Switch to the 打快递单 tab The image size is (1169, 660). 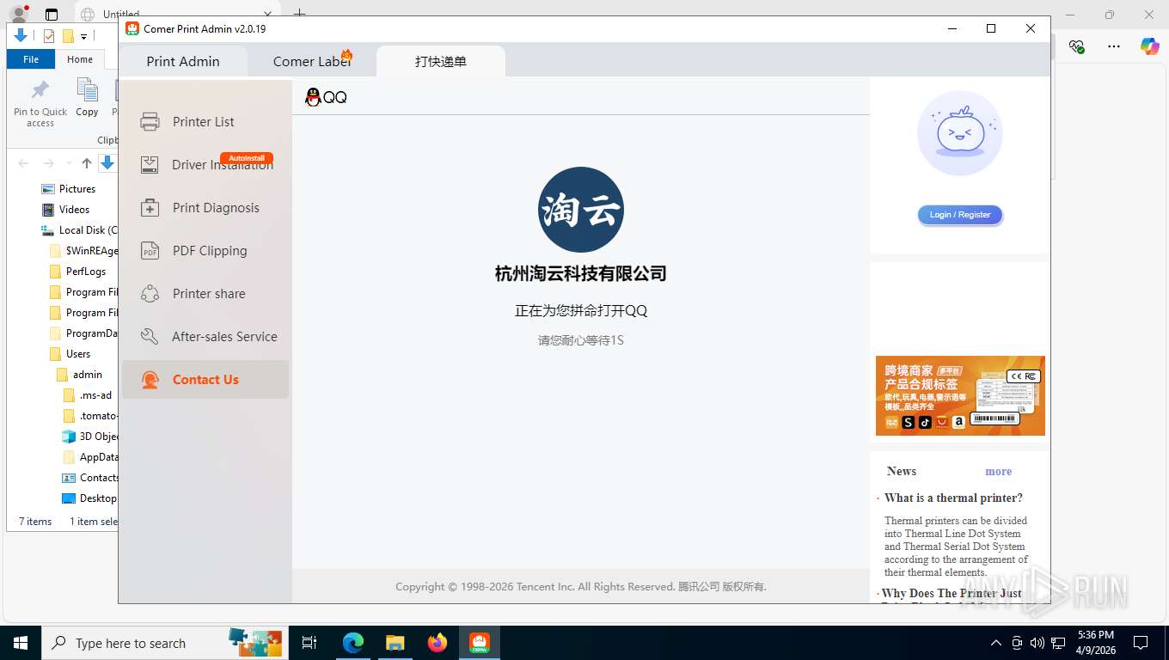click(x=441, y=62)
